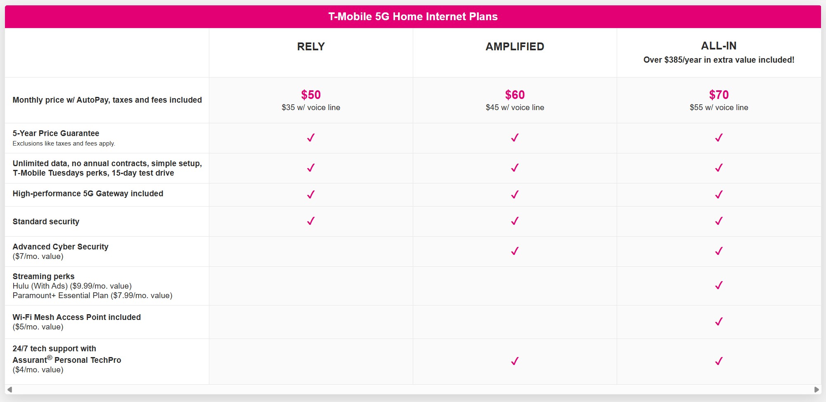The image size is (826, 402).
Task: Click the ALL-IN Wi-Fi Mesh Access Point checkmark
Action: coord(718,321)
